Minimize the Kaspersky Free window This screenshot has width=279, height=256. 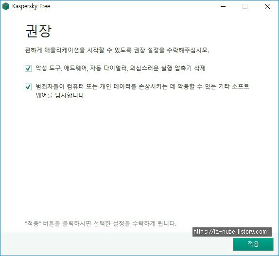click(x=223, y=6)
